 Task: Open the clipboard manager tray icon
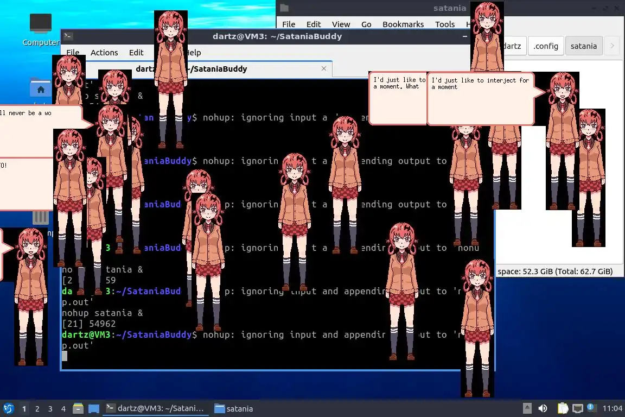click(x=563, y=408)
